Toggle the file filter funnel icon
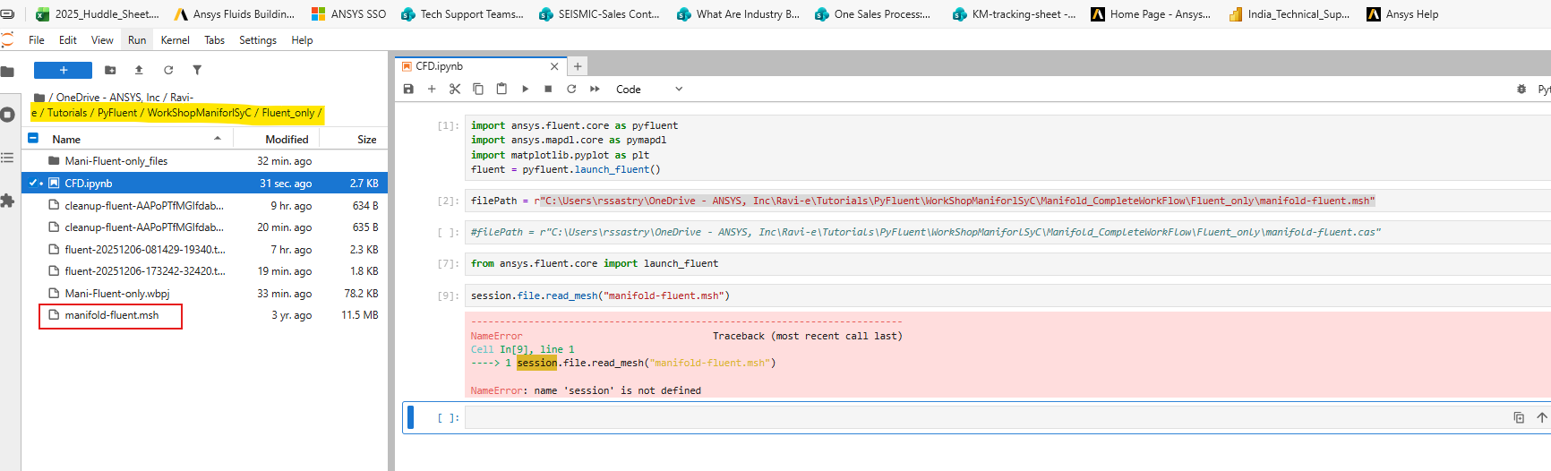The image size is (1551, 471). point(197,70)
